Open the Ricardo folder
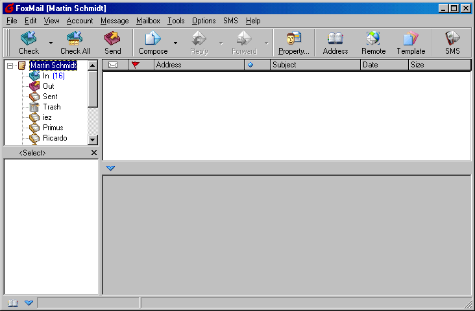Screen dimensions: 475x311 coord(55,138)
